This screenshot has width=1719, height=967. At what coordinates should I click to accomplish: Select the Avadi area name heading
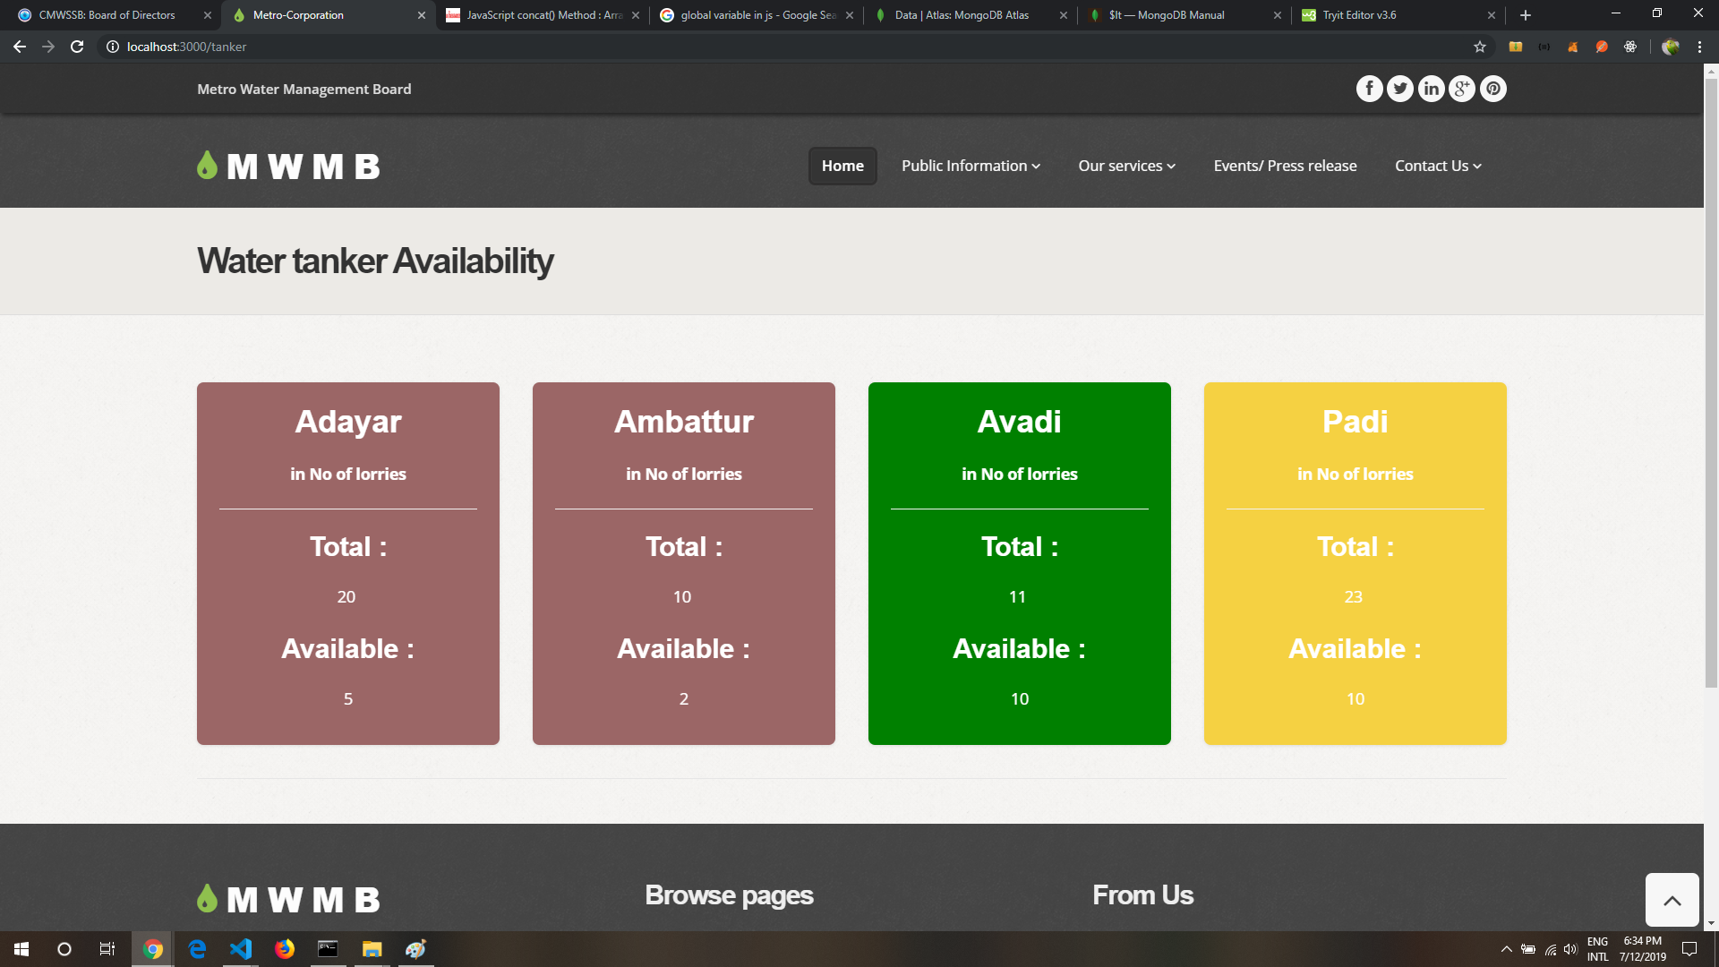click(x=1019, y=422)
